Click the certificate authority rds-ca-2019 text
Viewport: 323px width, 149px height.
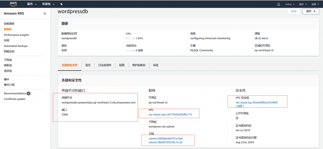coord(243,130)
